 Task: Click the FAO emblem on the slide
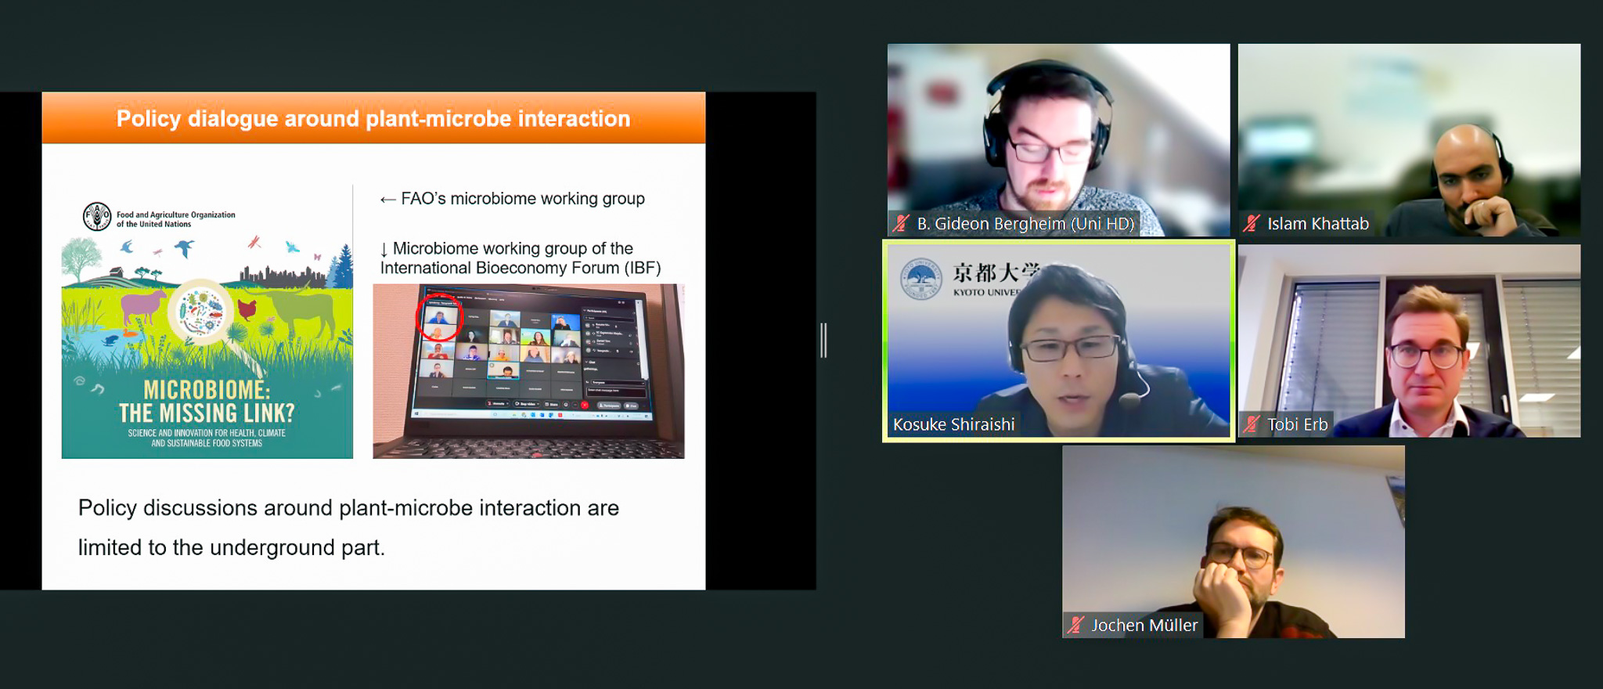(97, 217)
